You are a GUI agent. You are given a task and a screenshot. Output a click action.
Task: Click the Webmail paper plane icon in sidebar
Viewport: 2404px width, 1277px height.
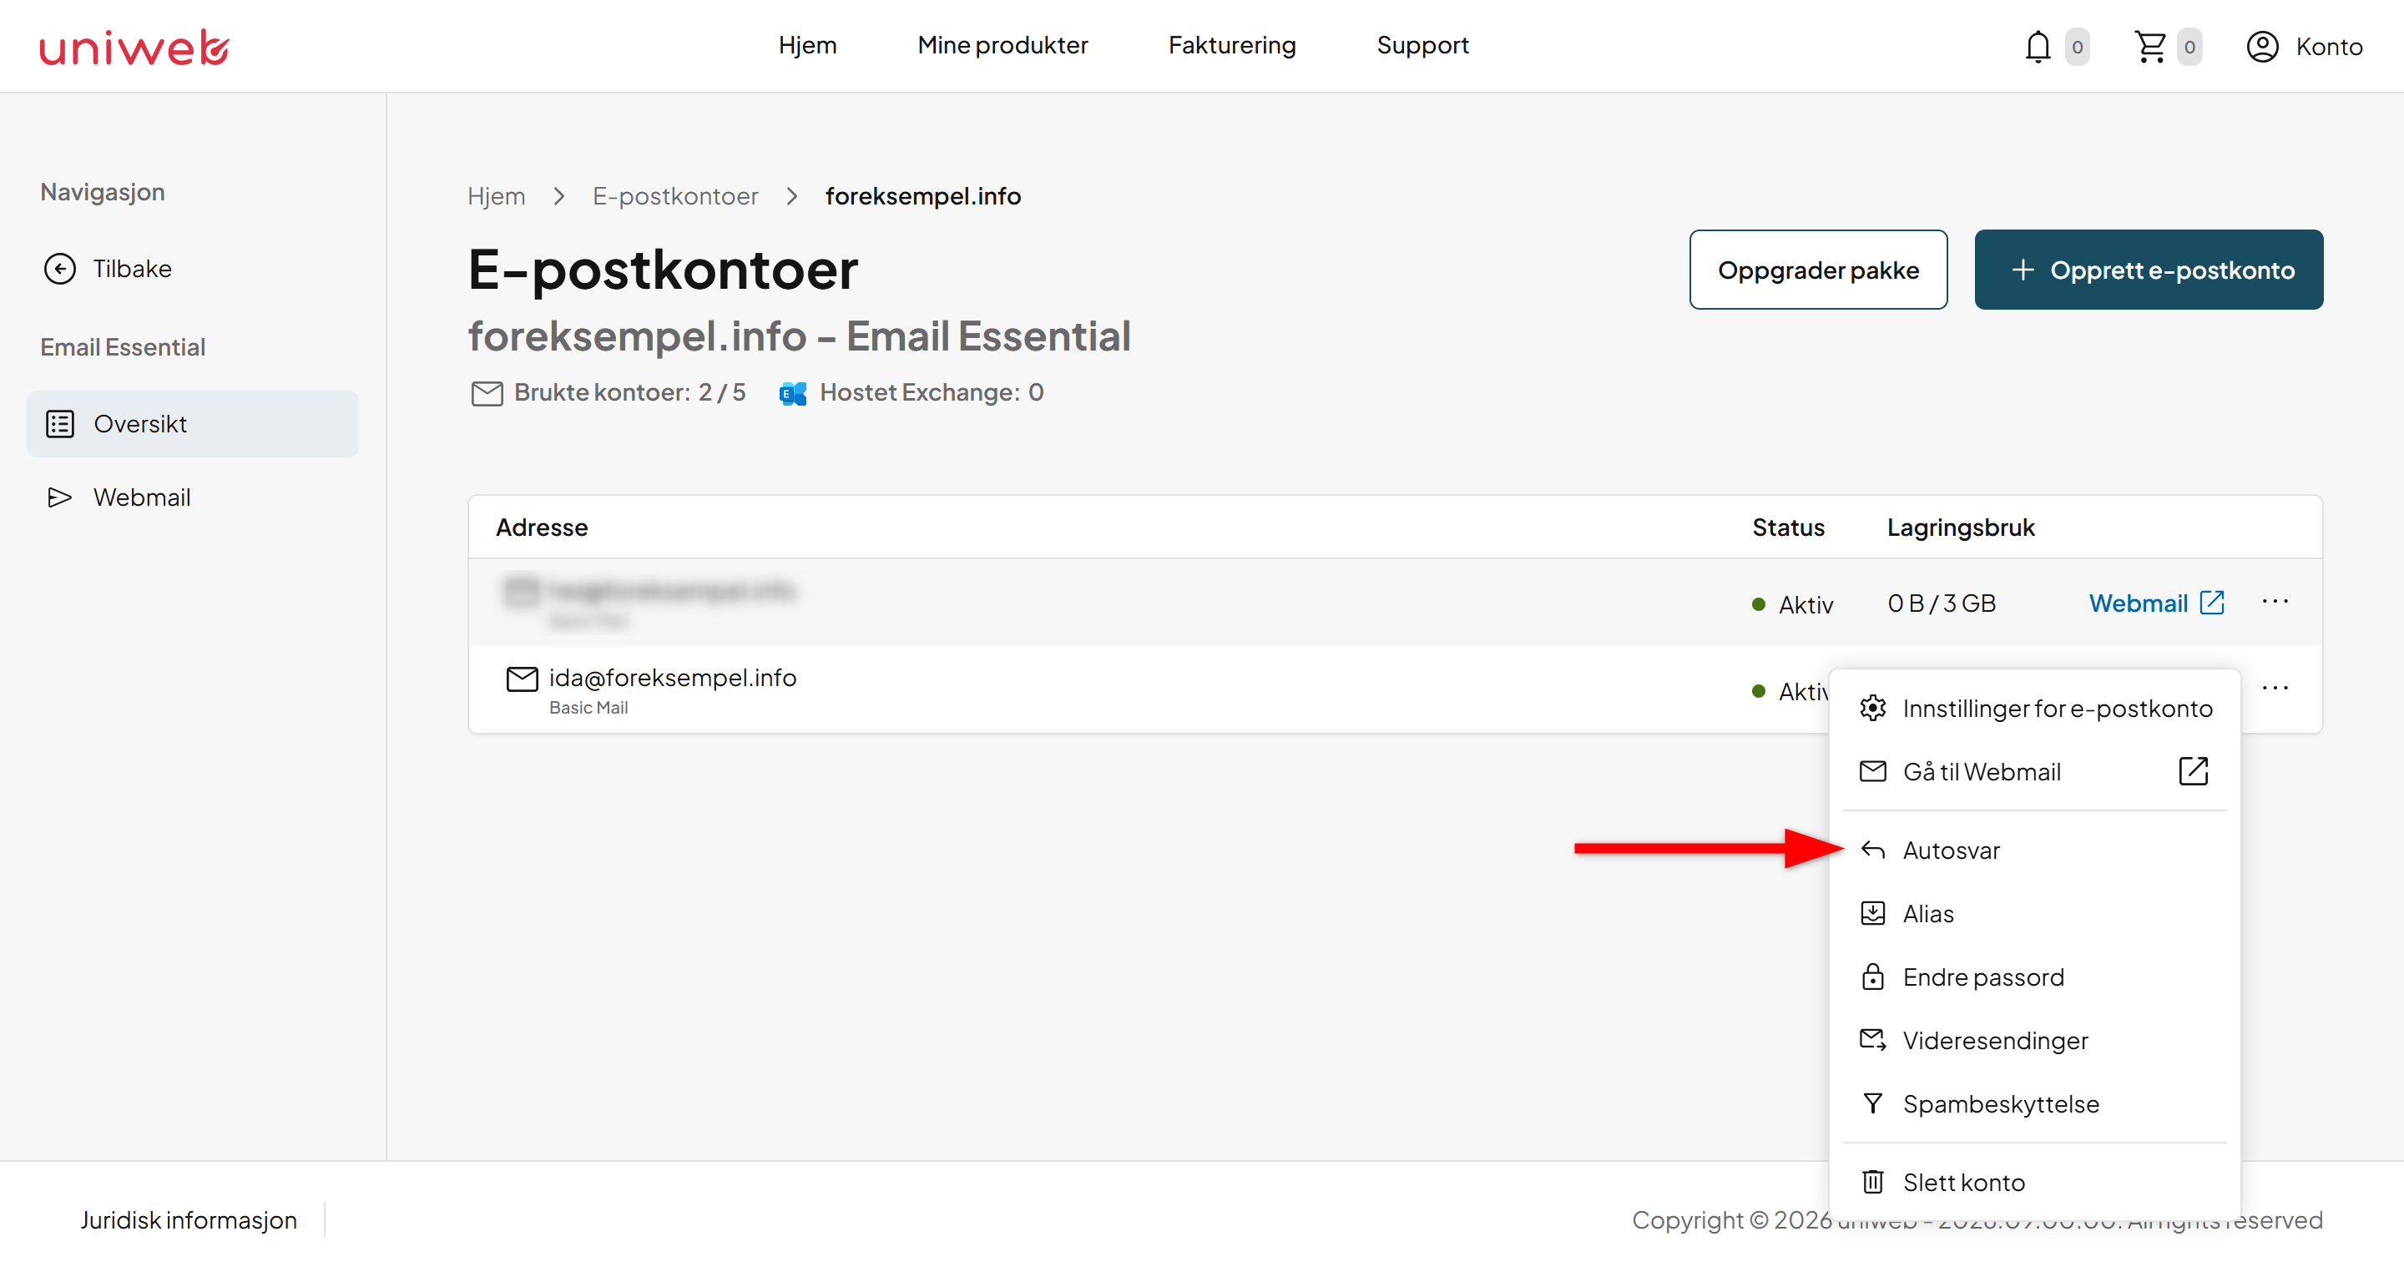(x=60, y=497)
